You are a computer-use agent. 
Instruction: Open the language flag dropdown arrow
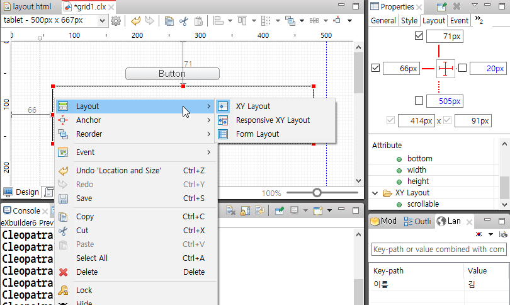[x=490, y=234]
